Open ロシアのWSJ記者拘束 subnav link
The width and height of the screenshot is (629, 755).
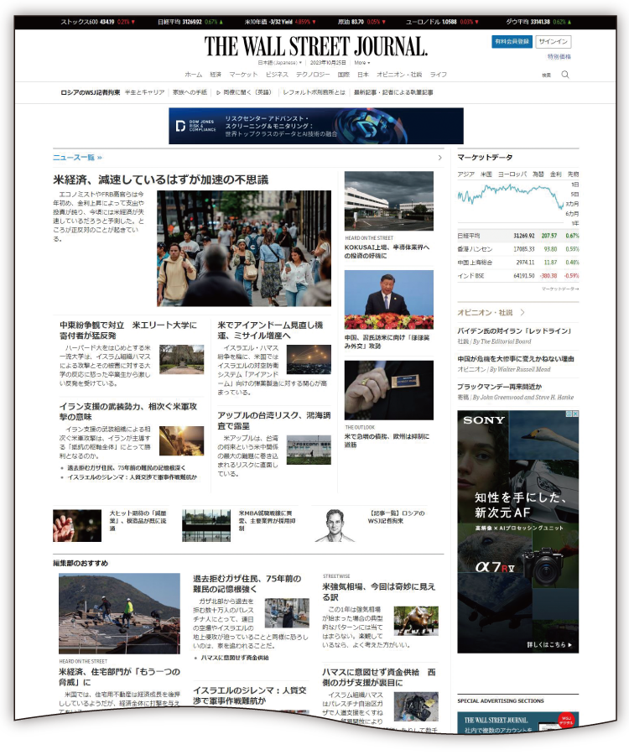(90, 92)
